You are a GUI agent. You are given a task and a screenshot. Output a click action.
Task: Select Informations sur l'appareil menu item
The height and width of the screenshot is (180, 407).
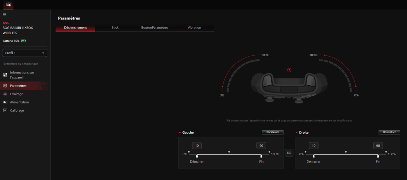coord(25,75)
